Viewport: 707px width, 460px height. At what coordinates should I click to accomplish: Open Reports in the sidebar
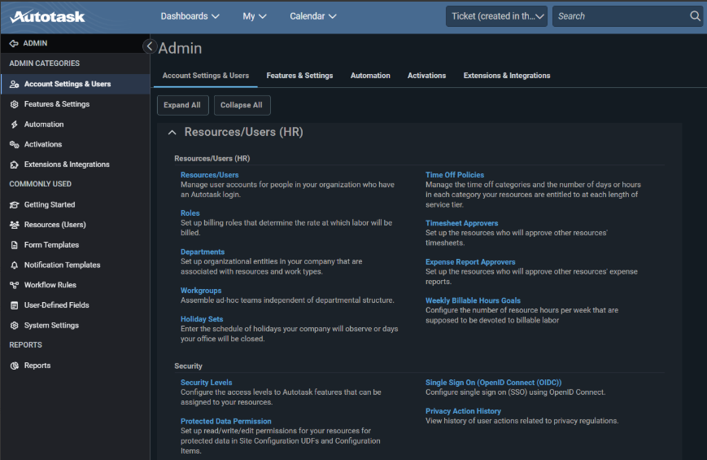(x=75, y=366)
